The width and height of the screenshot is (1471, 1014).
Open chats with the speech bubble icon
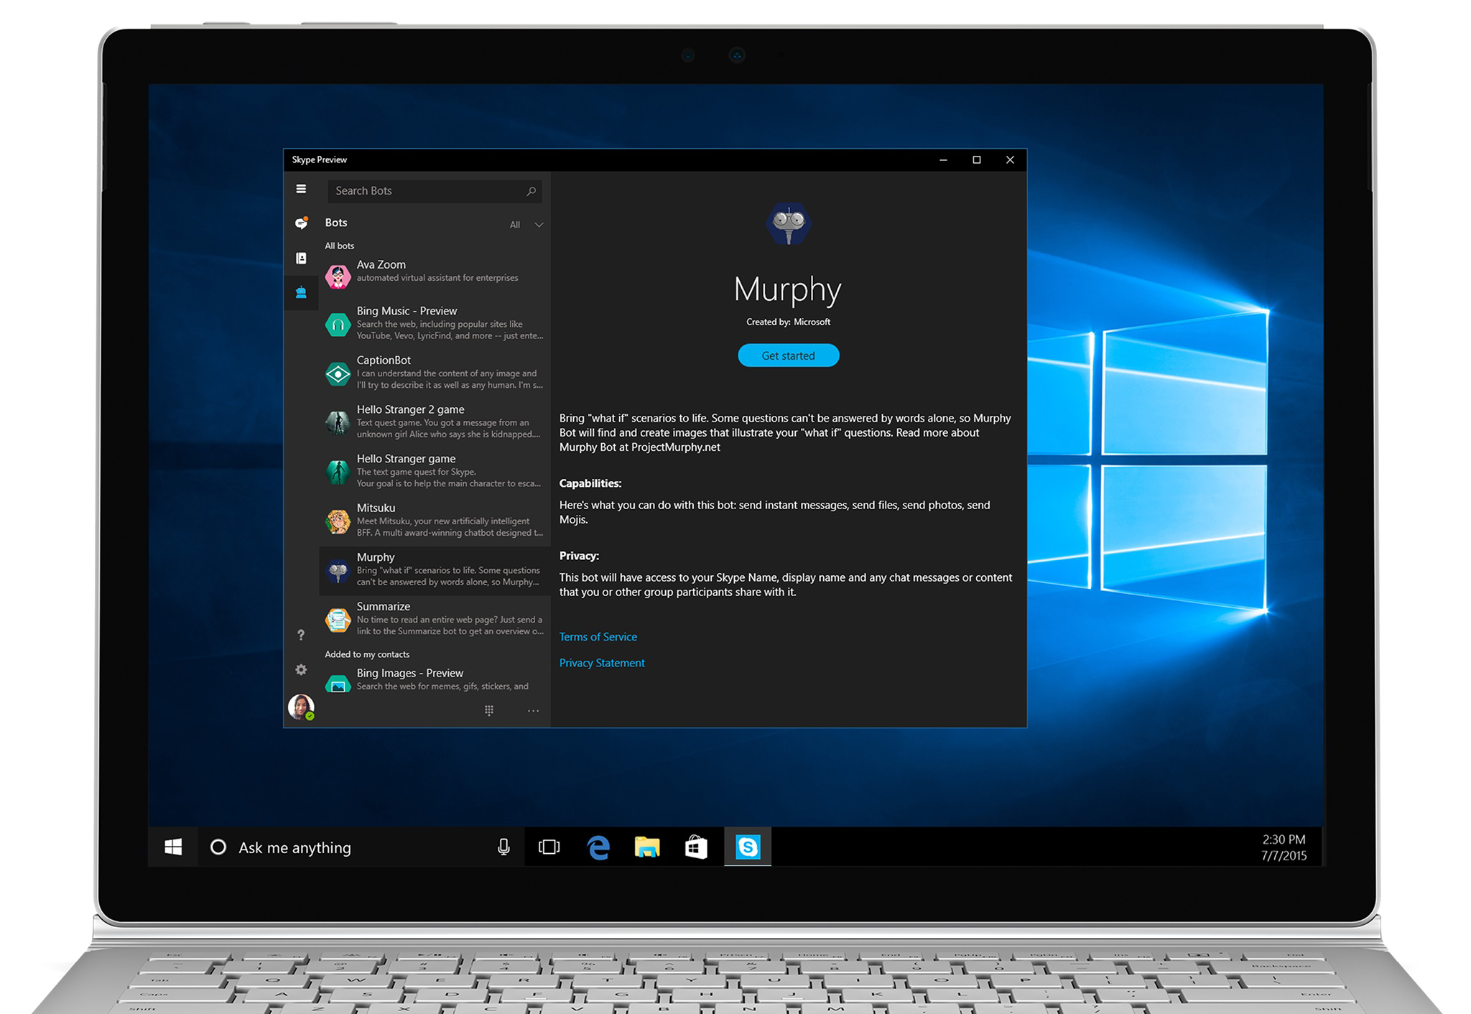(x=301, y=223)
